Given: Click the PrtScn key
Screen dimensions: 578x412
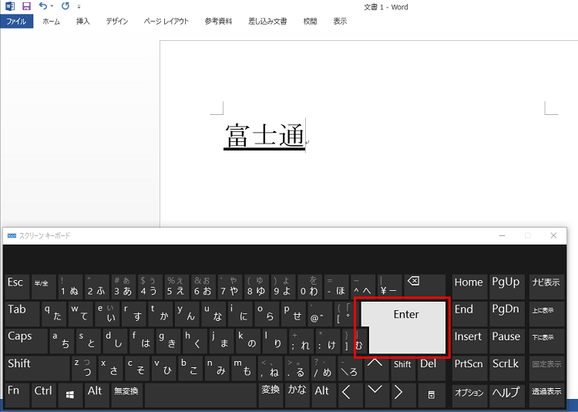Looking at the screenshot, I should tap(469, 369).
